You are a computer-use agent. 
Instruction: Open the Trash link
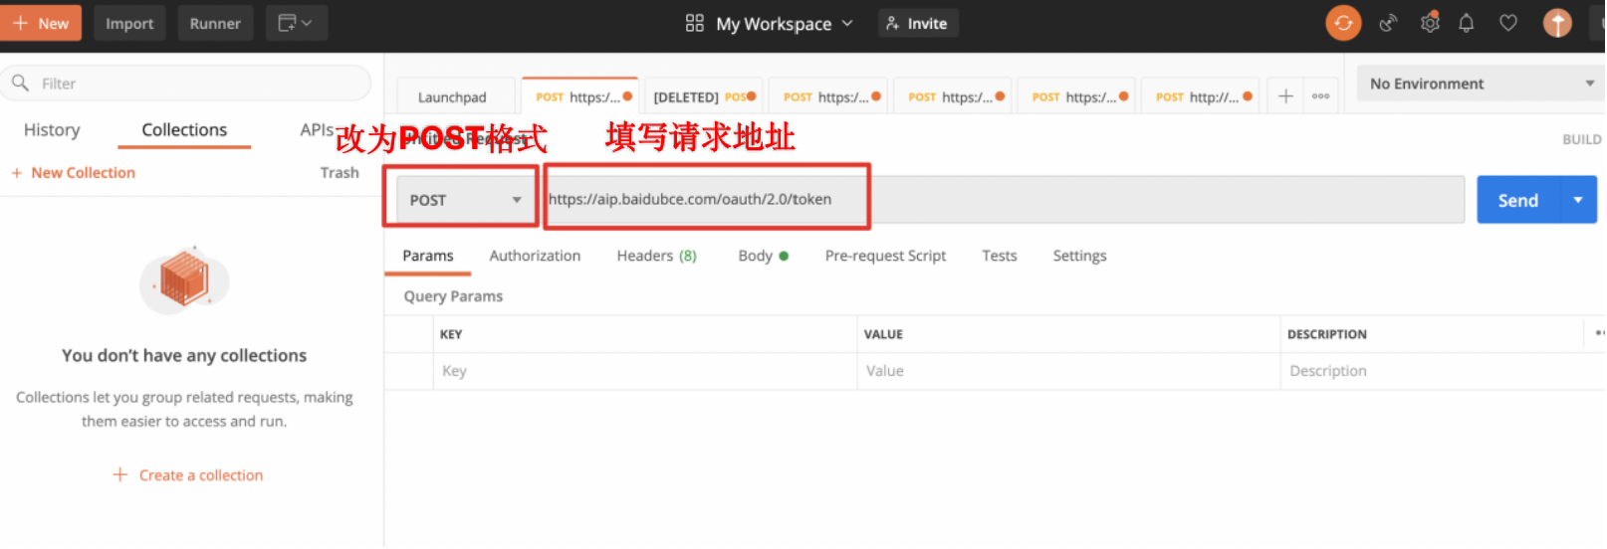[340, 172]
